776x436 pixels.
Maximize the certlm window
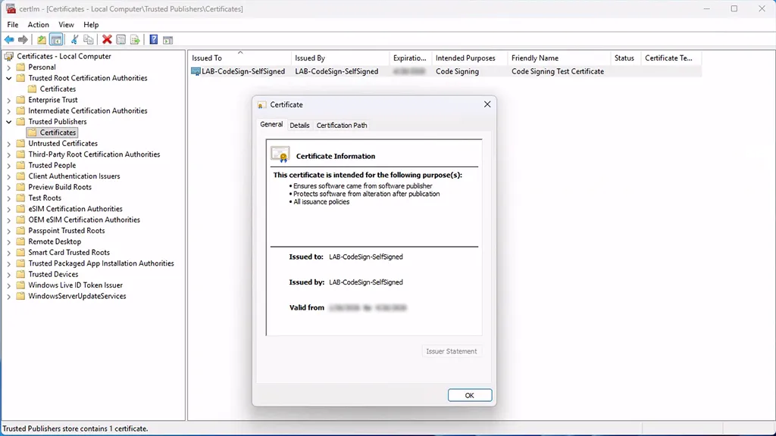pos(734,9)
